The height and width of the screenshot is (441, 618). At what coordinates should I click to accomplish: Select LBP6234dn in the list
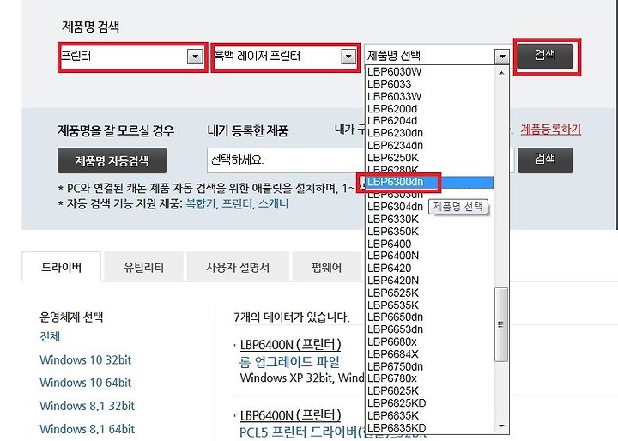[x=430, y=145]
